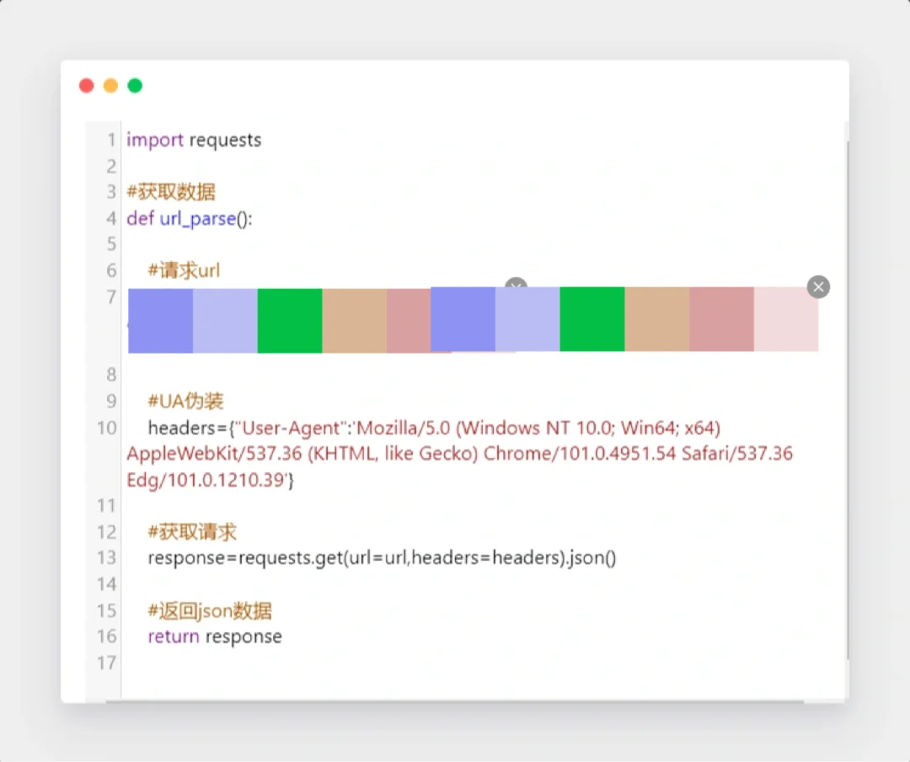The width and height of the screenshot is (910, 762).
Task: Click the line number 2 in the gutter
Action: pyautogui.click(x=111, y=167)
